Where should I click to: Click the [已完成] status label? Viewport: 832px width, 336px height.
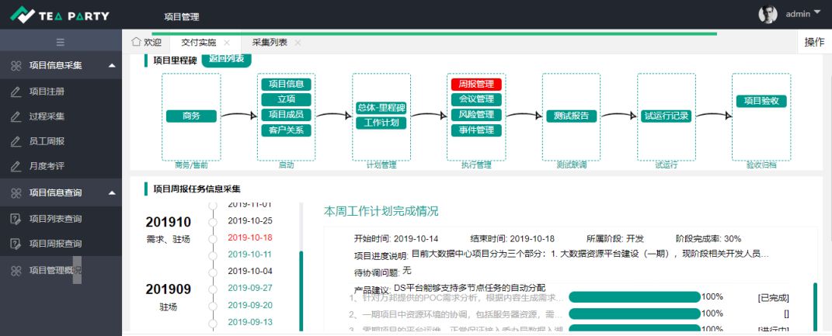pos(773,298)
